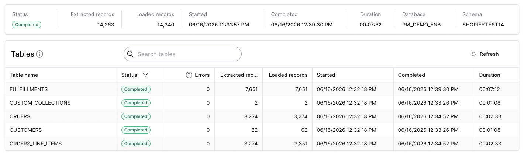Image resolution: width=524 pixels, height=155 pixels.
Task: Click Completed status badge in ORDERS row
Action: [136, 116]
